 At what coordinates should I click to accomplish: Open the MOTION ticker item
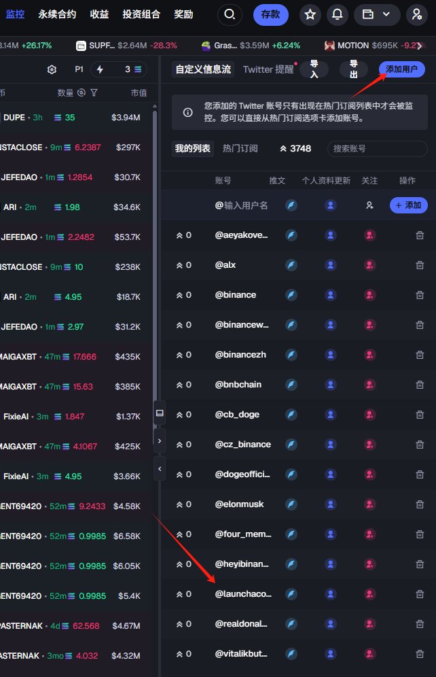click(x=374, y=46)
